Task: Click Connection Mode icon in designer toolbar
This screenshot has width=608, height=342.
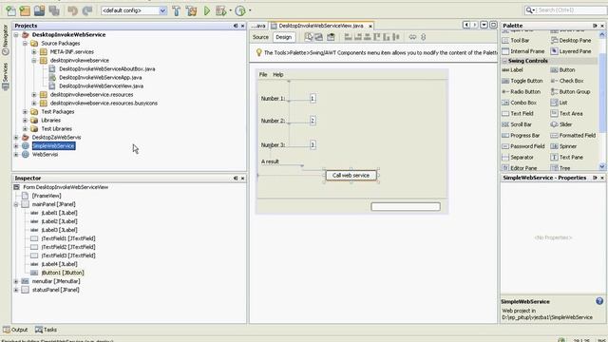Action: click(319, 37)
